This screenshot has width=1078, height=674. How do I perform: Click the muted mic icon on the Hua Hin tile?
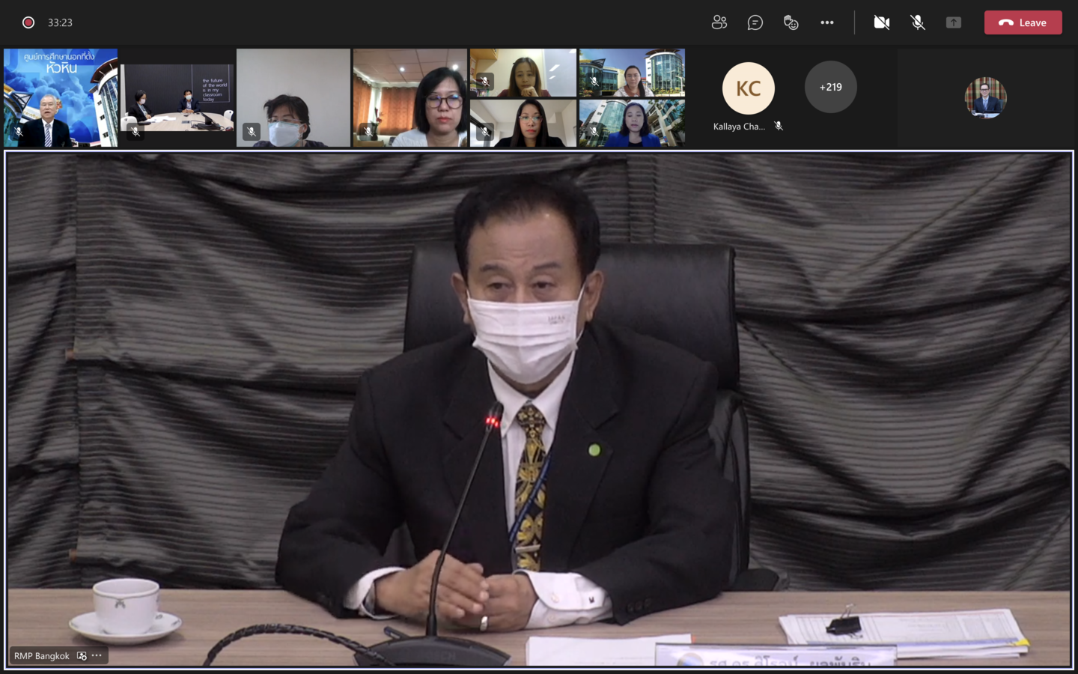19,132
